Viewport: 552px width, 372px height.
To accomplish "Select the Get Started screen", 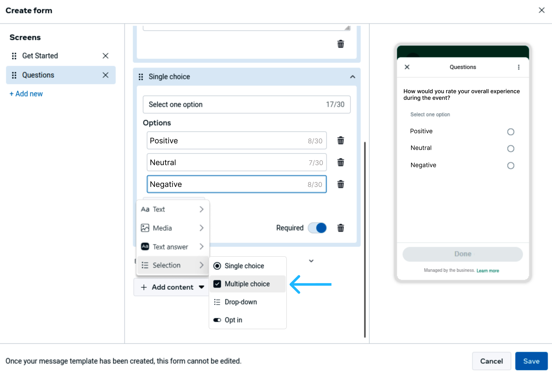I will coord(61,56).
